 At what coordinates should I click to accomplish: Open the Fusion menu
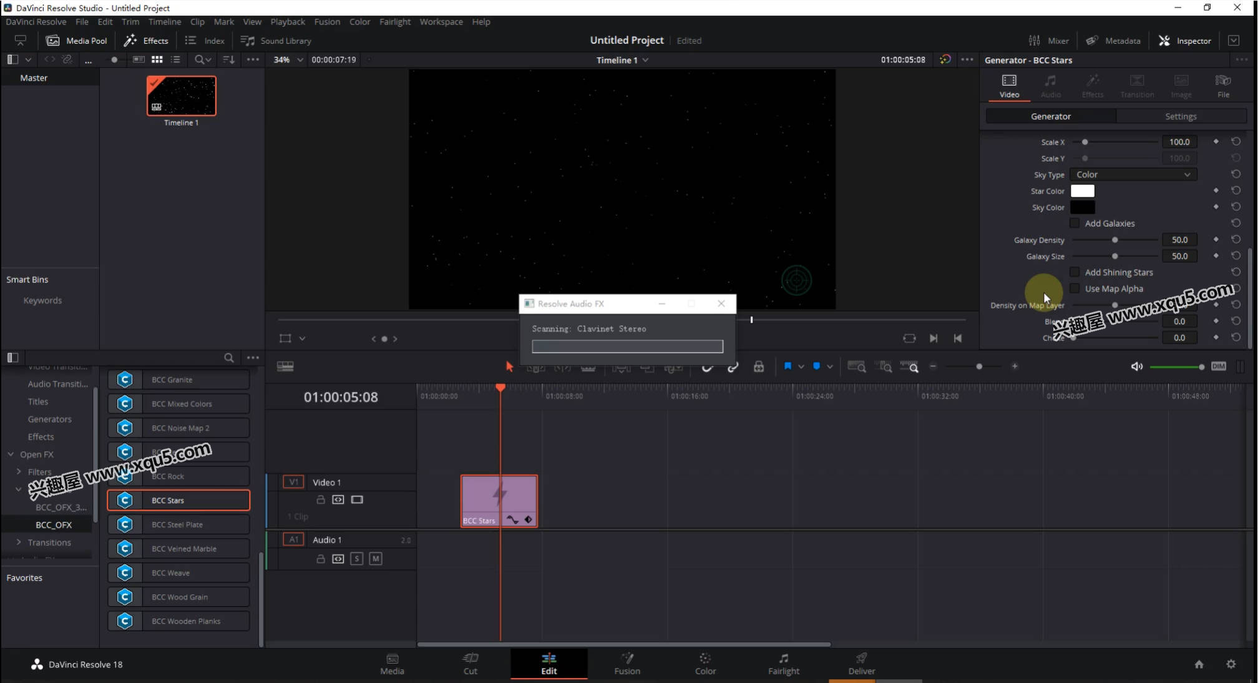click(x=327, y=22)
